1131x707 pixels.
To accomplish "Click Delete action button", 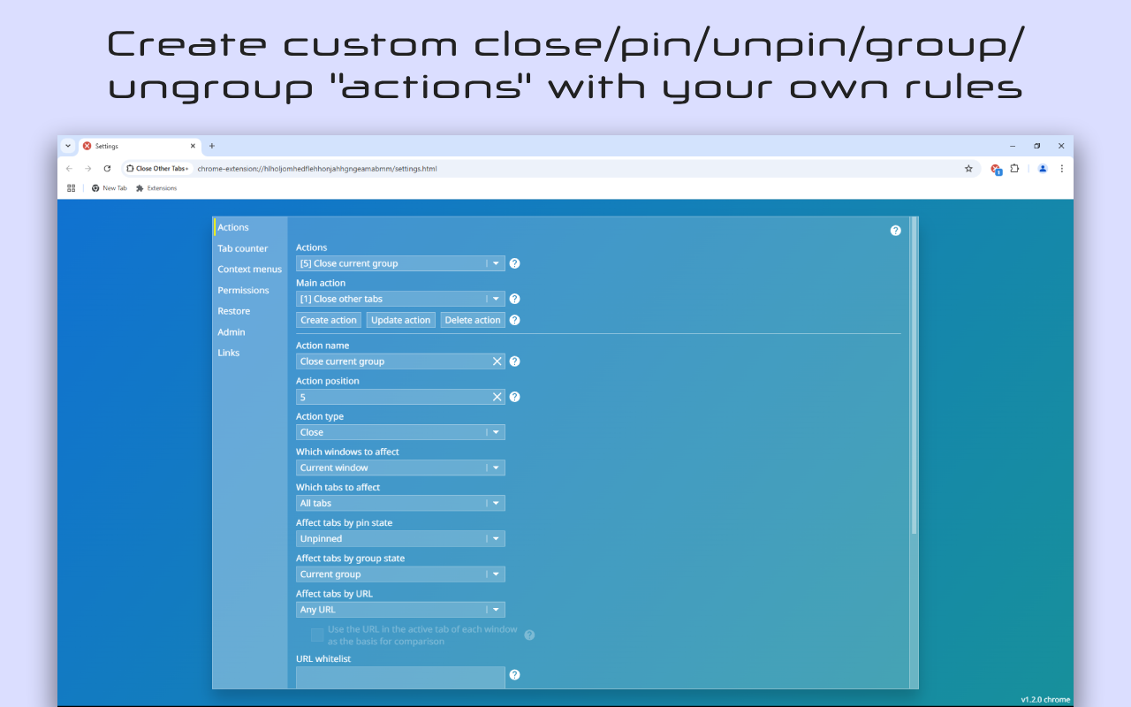I will click(473, 320).
